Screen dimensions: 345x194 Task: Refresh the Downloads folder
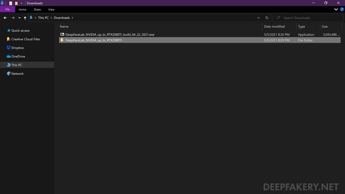tap(267, 18)
